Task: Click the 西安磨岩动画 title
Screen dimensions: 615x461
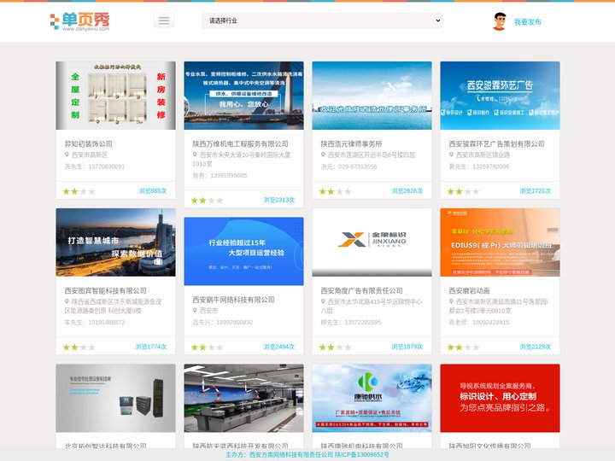Action: pyautogui.click(x=469, y=291)
